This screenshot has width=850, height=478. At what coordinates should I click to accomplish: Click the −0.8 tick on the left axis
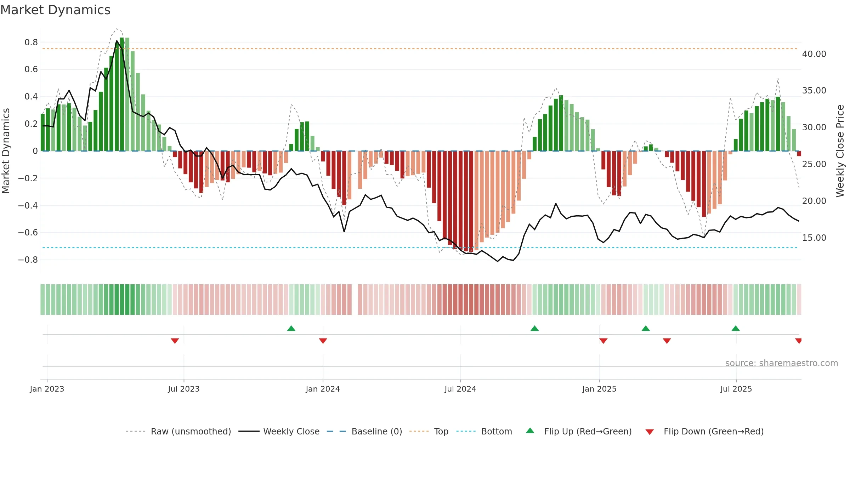click(x=28, y=260)
